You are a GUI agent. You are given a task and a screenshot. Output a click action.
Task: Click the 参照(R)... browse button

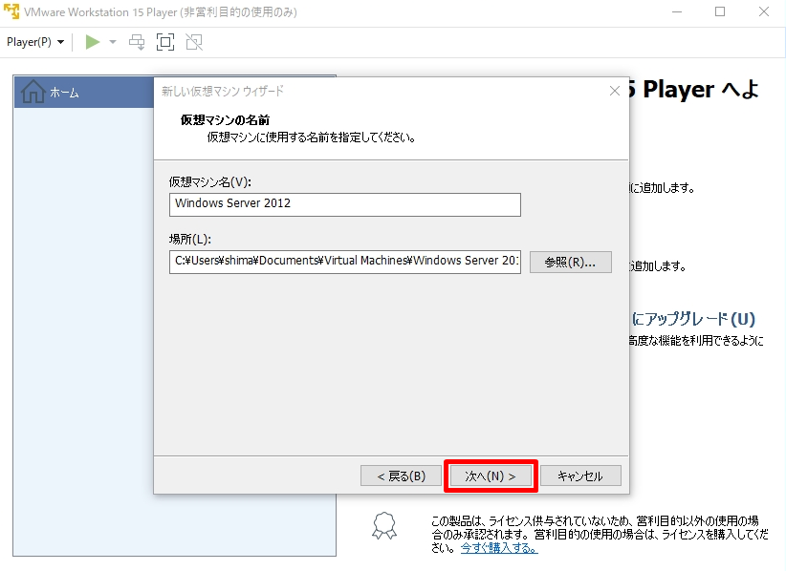(571, 262)
